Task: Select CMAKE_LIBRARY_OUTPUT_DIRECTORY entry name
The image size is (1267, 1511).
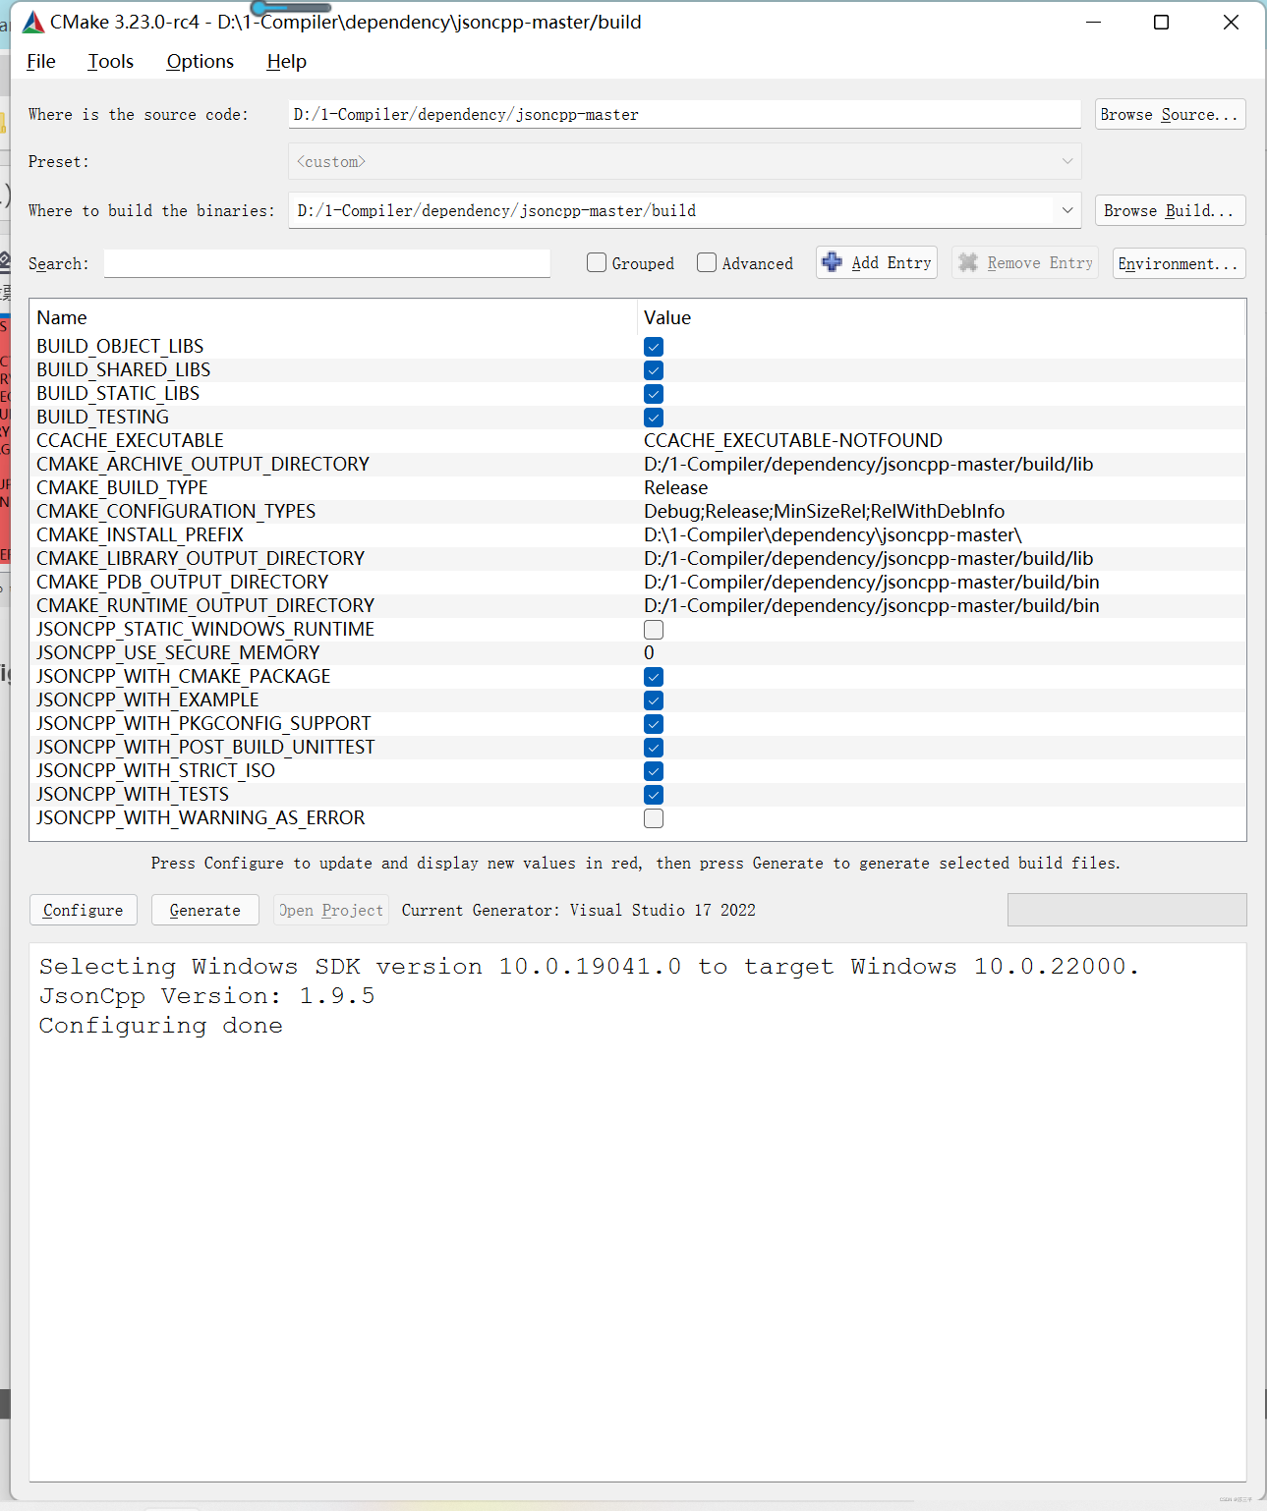Action: (x=201, y=558)
